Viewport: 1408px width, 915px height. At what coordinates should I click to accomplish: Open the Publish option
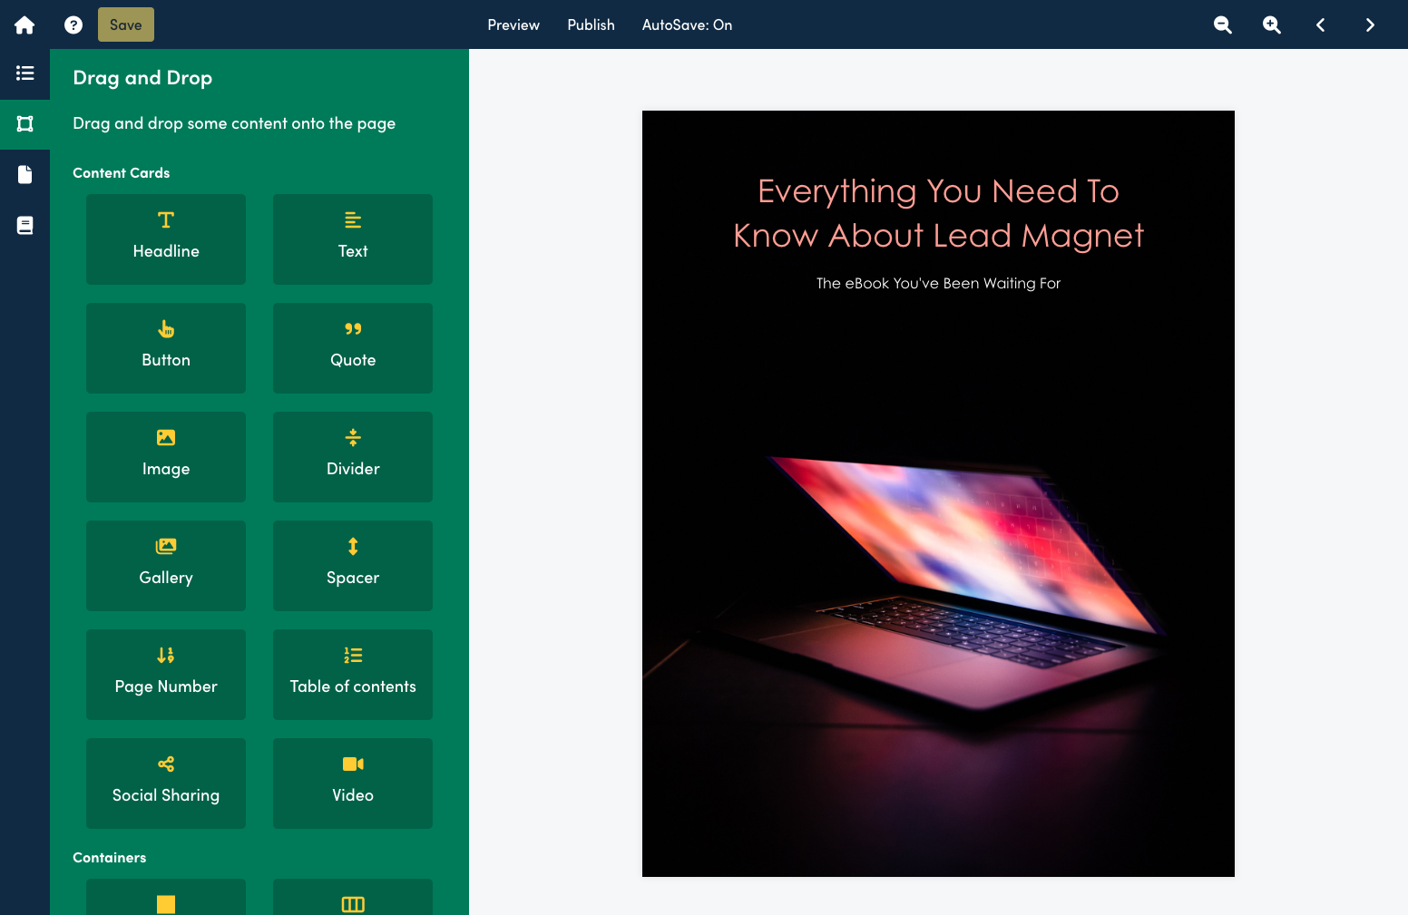(591, 24)
